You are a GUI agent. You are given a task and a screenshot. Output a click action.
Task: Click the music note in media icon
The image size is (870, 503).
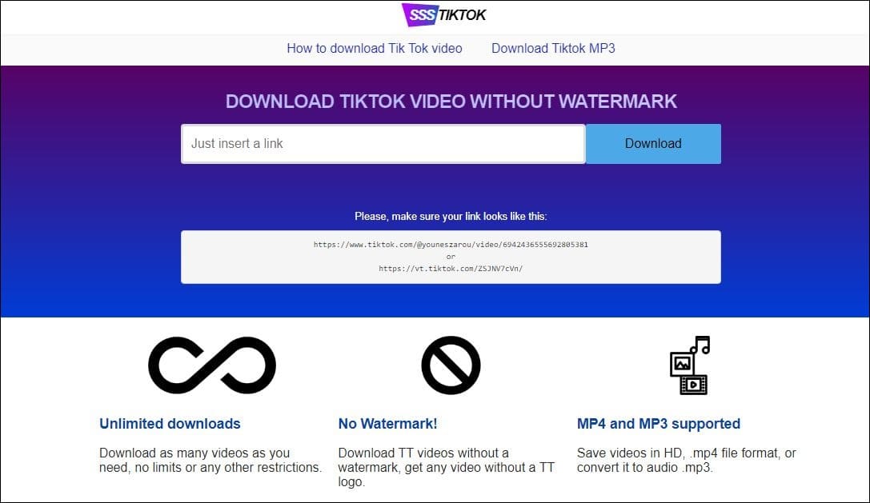[700, 345]
